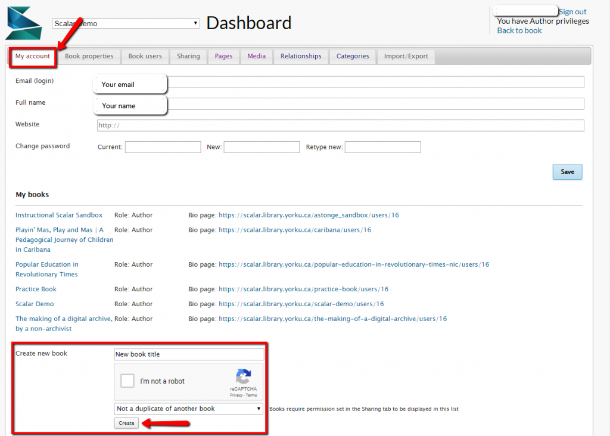Open the Import/Export tab
The width and height of the screenshot is (610, 436).
(406, 57)
